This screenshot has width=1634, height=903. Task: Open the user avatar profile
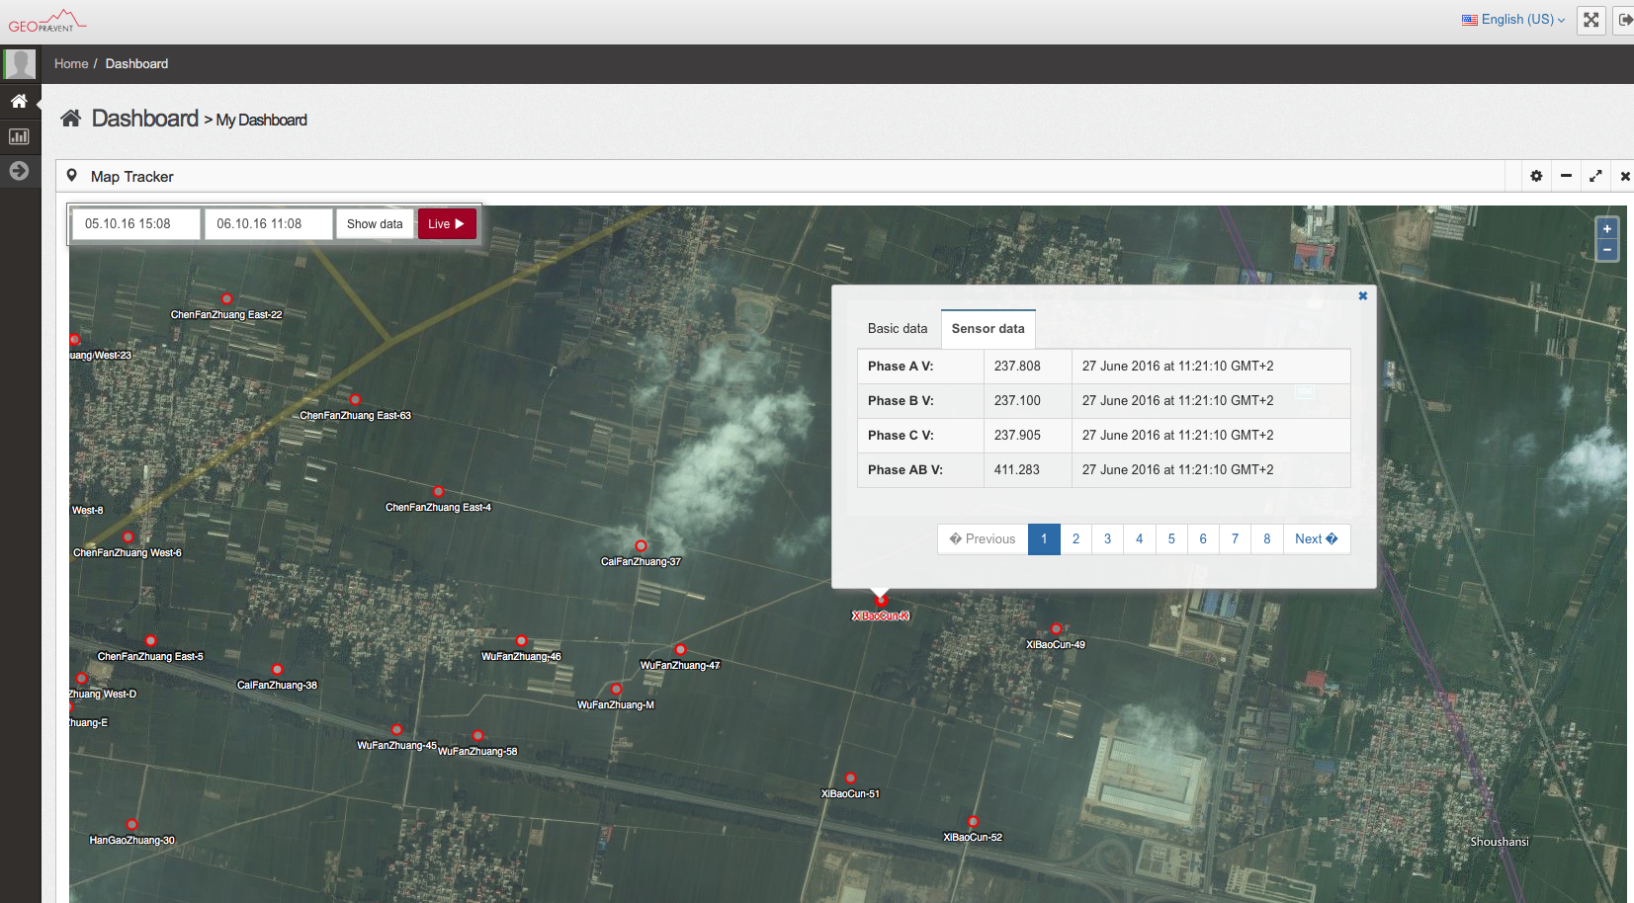click(x=20, y=64)
